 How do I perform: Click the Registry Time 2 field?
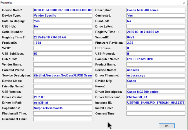click(x=63, y=37)
